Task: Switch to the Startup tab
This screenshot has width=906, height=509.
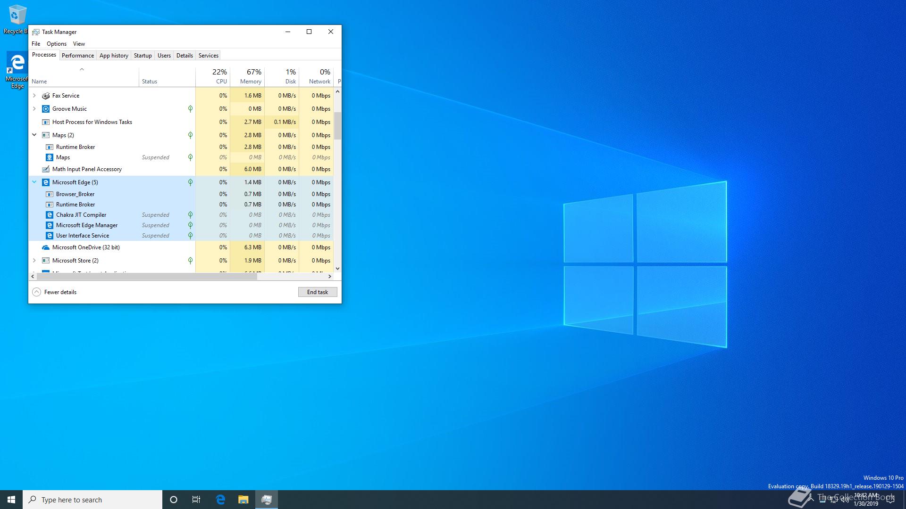Action: [143, 56]
